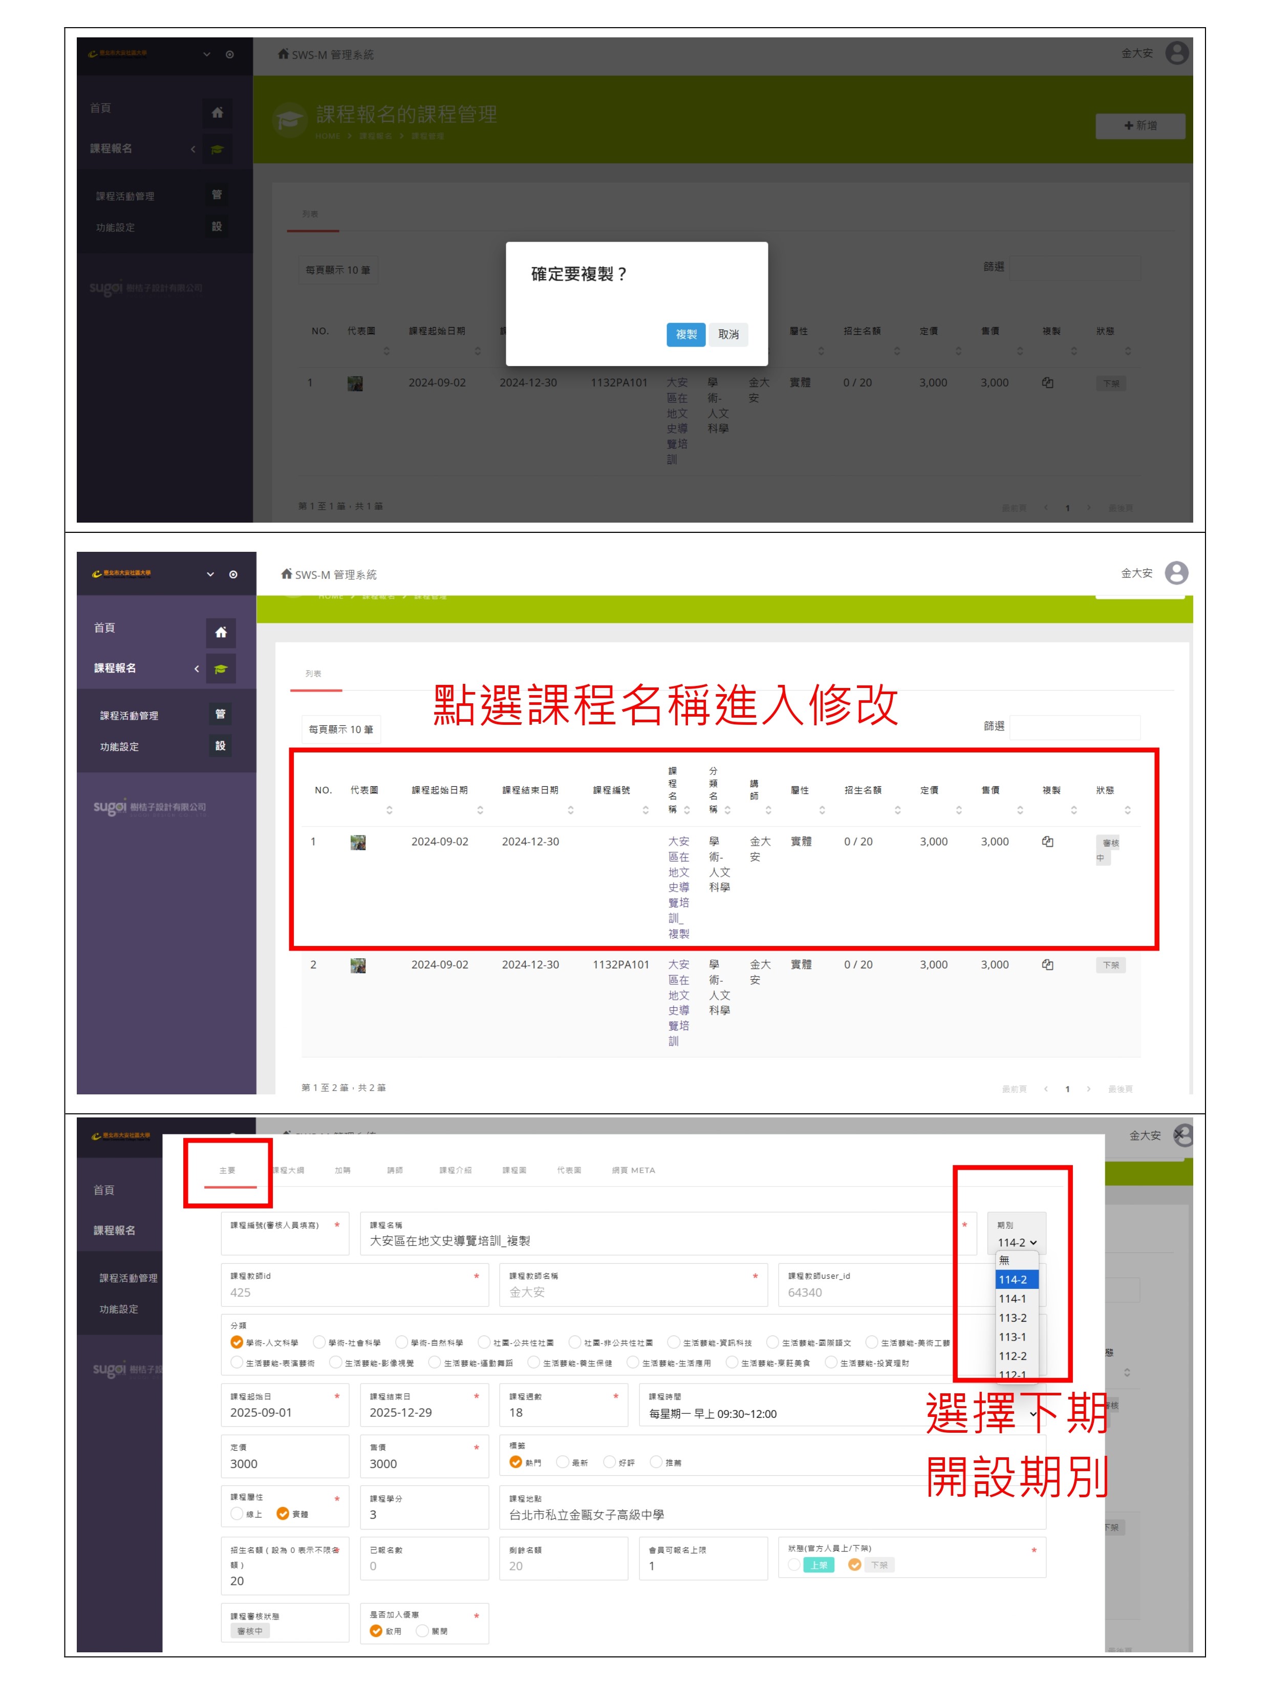Screen dimensions: 1270x1681
Task: Choose the 最新 tag radio
Action: coord(563,1461)
